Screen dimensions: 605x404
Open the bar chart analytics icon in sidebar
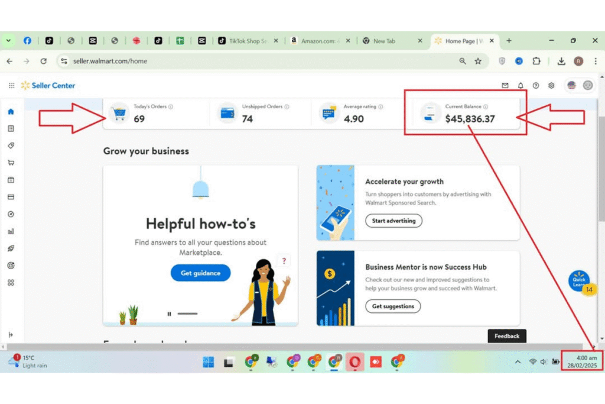pyautogui.click(x=11, y=231)
